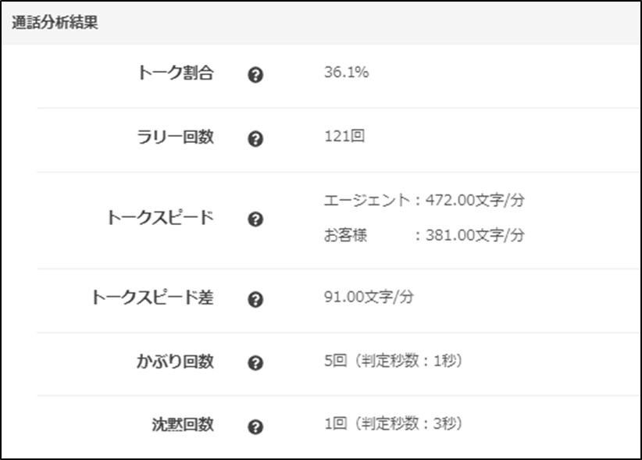This screenshot has height=460, width=642.
Task: Select the トーク割合 label
Action: tap(174, 73)
